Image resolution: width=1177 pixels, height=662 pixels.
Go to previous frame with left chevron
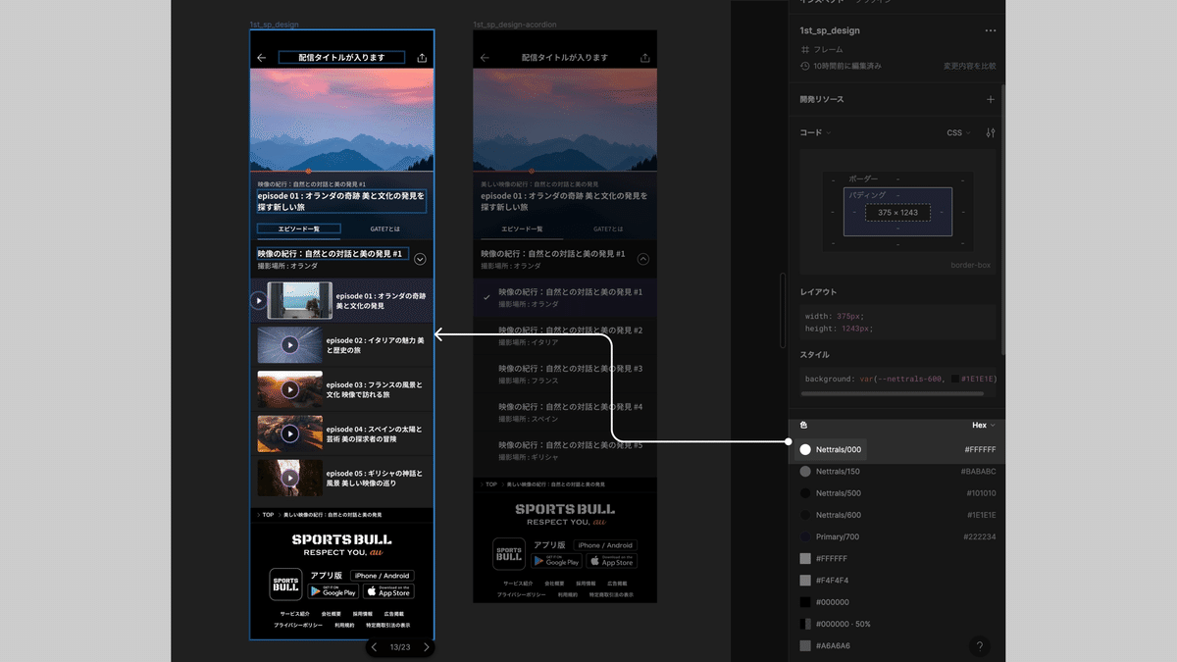[374, 647]
